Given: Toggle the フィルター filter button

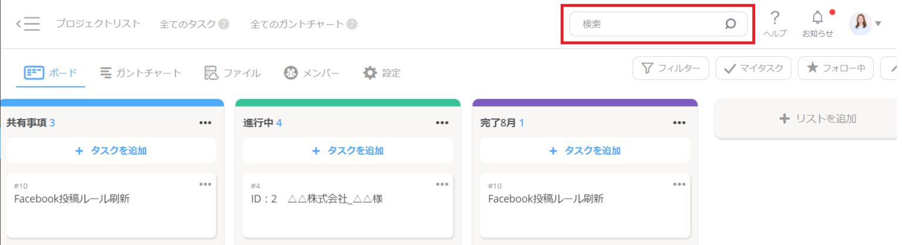Looking at the screenshot, I should tap(671, 69).
